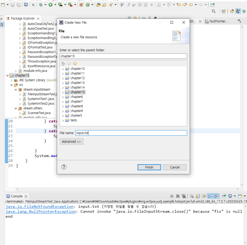Expand the chapter10 folder in dialog
Screen dimensions: 247x245
[x=63, y=69]
